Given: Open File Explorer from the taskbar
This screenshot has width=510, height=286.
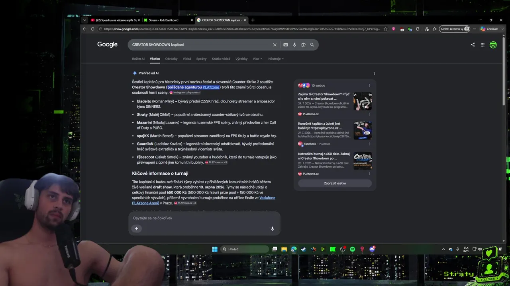Looking at the screenshot, I should pyautogui.click(x=284, y=249).
